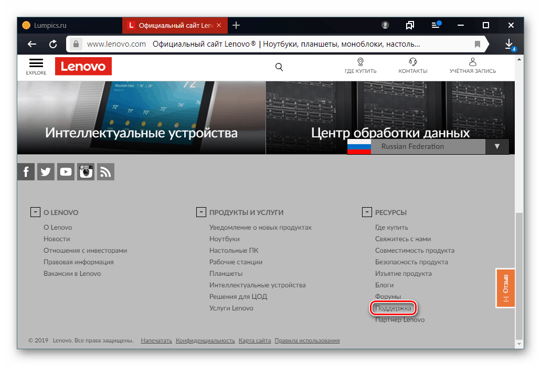Click the vertical scrollbar thumb
This screenshot has height=366, width=541.
click(519, 276)
